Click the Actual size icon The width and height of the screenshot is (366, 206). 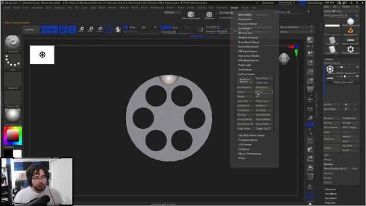click(310, 72)
